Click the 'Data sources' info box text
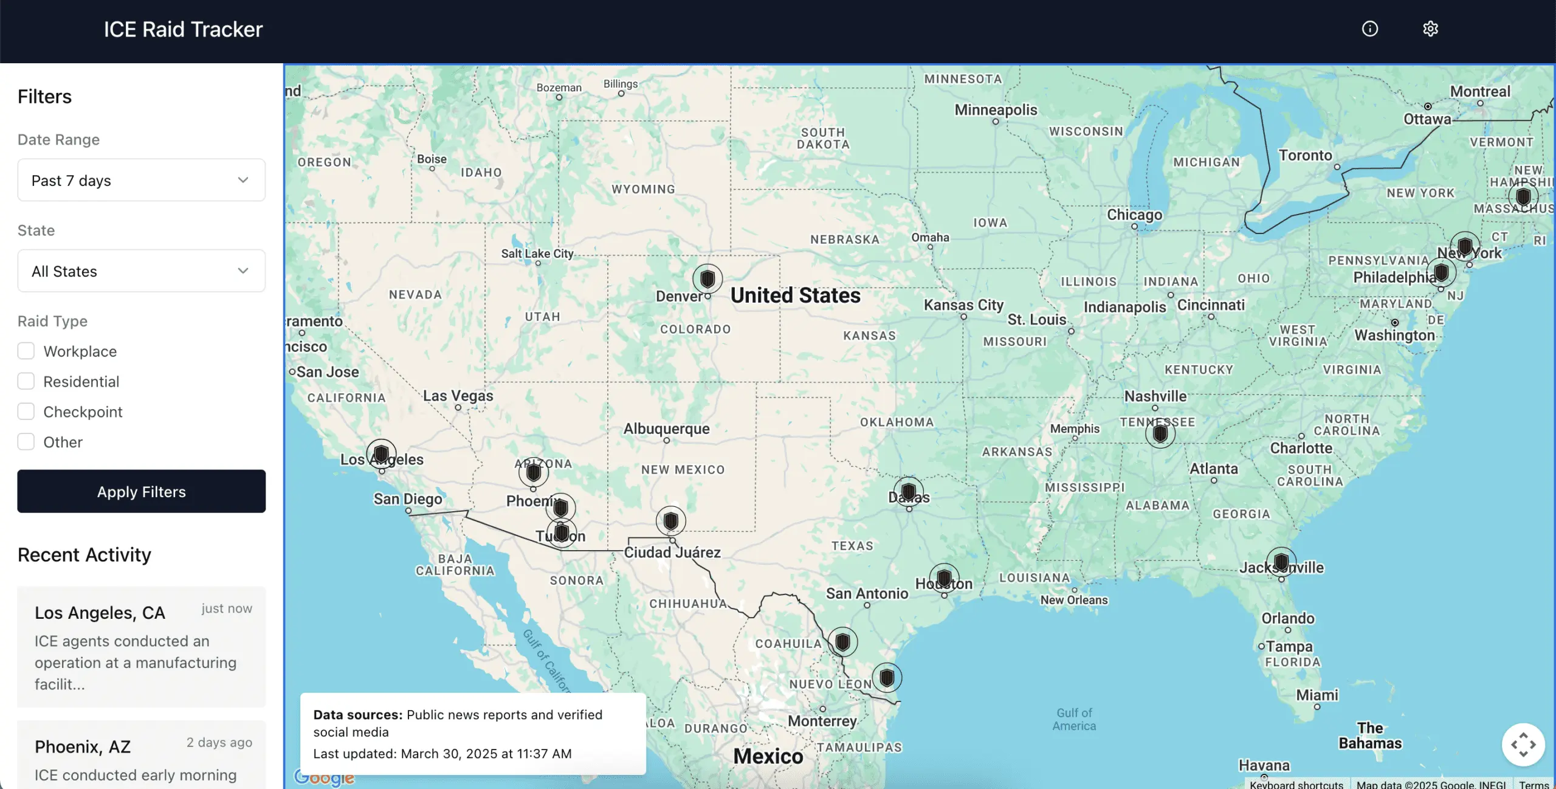The height and width of the screenshot is (789, 1556). pos(458,723)
